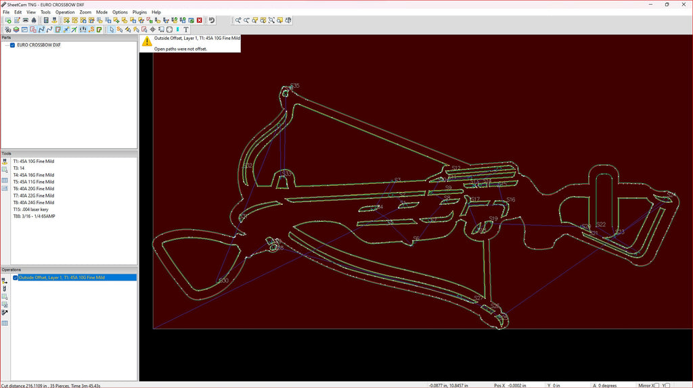Screen dimensions: 693x388
Task: Click the green arrow rapid moves icon
Action: pos(74,30)
